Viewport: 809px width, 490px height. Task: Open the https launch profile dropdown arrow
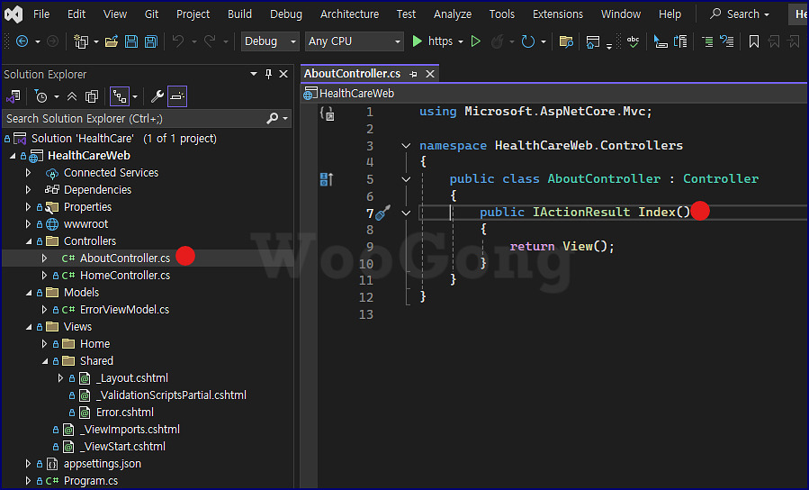460,41
